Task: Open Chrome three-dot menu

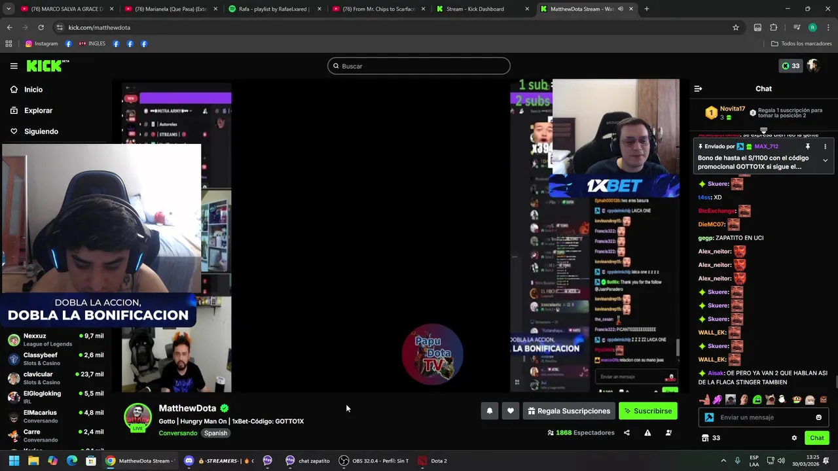Action: click(x=828, y=27)
